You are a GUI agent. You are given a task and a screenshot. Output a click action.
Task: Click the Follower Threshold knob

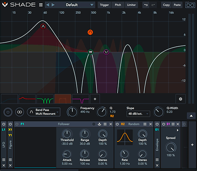[67, 134]
